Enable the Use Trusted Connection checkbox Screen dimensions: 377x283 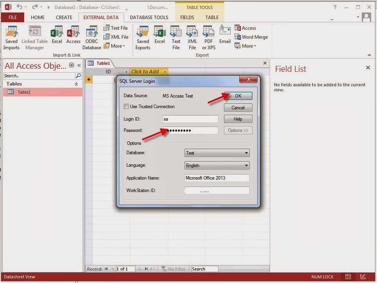click(126, 106)
